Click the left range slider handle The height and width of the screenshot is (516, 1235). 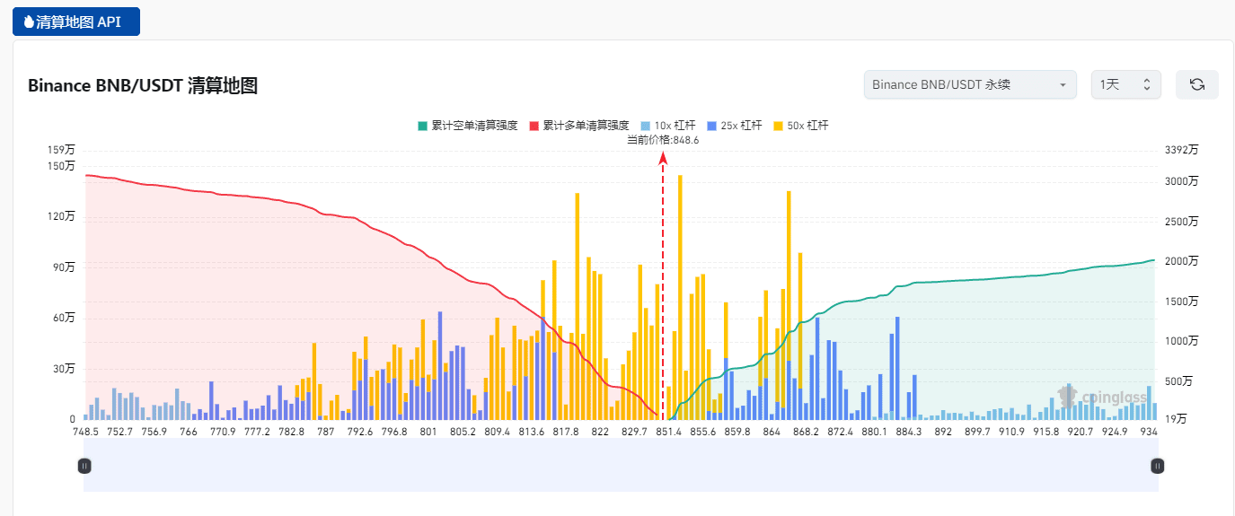coord(84,466)
